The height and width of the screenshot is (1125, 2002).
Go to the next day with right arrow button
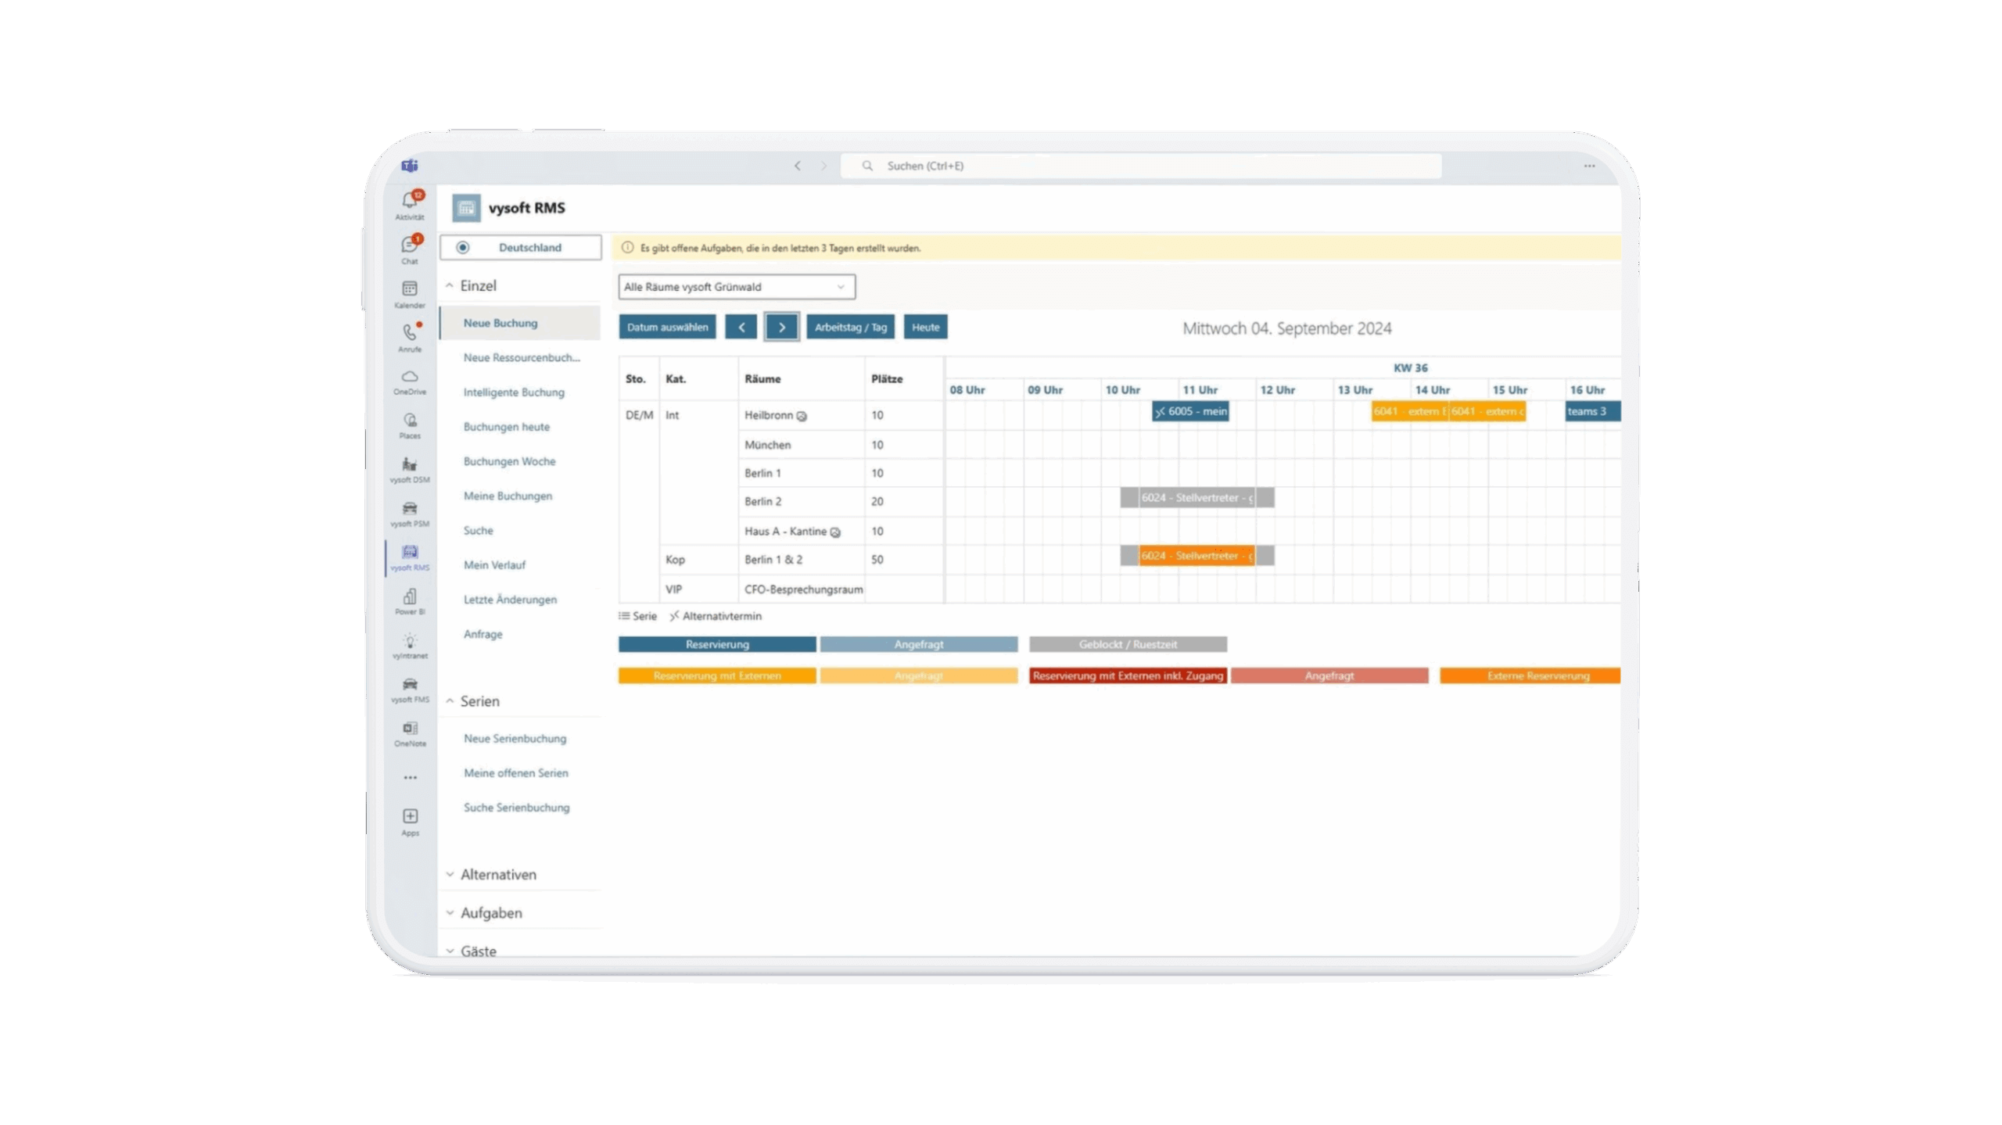pos(781,327)
